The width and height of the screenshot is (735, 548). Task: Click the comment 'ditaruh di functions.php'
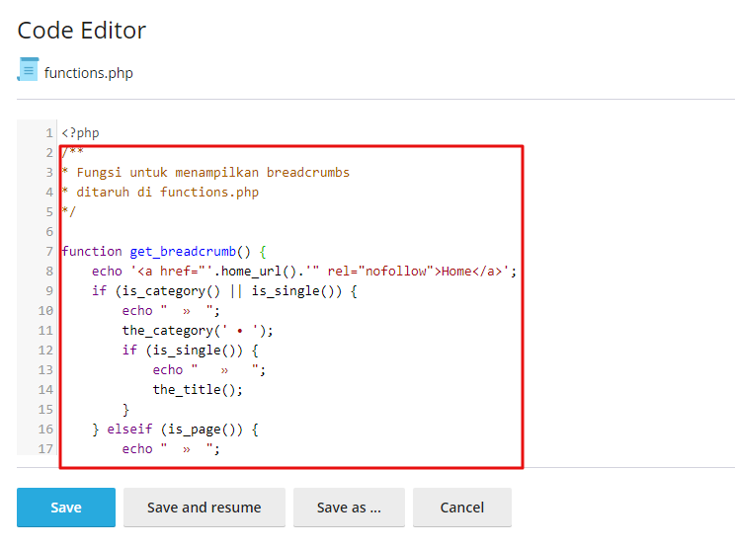click(x=167, y=192)
